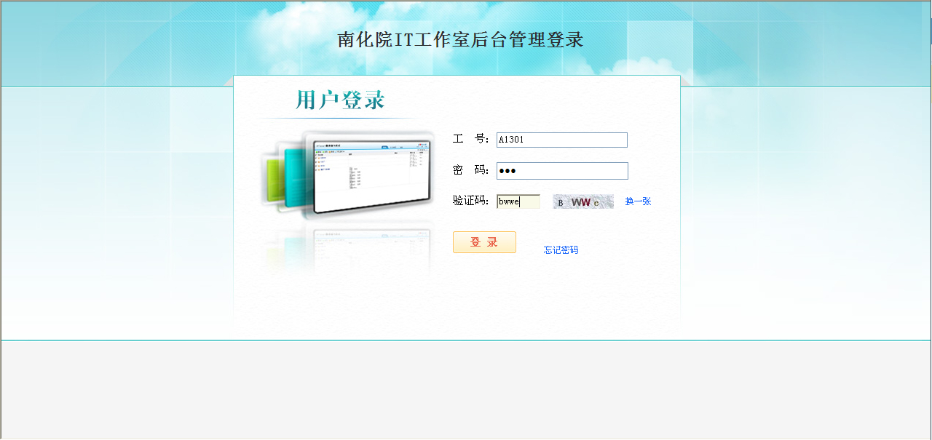
Task: Focus the 密码 password field
Action: point(561,171)
